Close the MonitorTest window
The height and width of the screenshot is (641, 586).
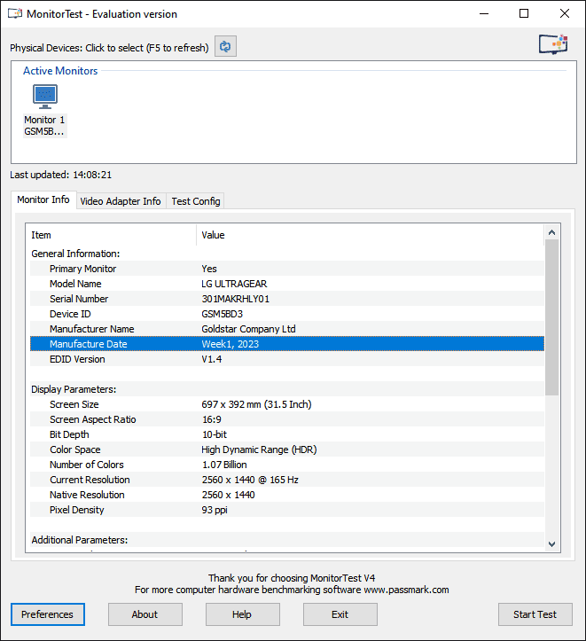565,13
